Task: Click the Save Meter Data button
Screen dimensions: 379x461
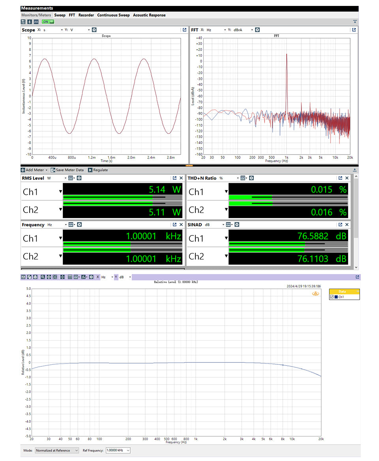Action: pyautogui.click(x=68, y=170)
